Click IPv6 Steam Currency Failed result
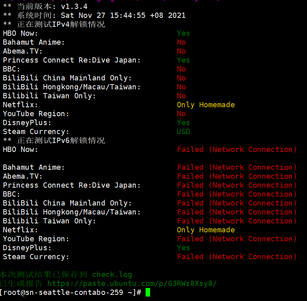The image size is (307, 301). tap(237, 257)
